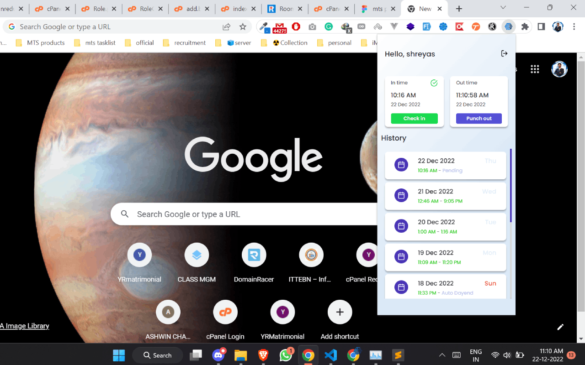
Task: Open the 20 Dec 2022 history calendar icon
Action: (x=401, y=226)
